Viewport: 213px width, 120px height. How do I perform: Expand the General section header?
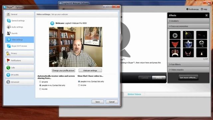point(20,14)
